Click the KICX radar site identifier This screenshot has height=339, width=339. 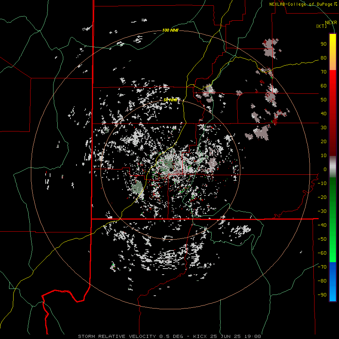(200, 336)
